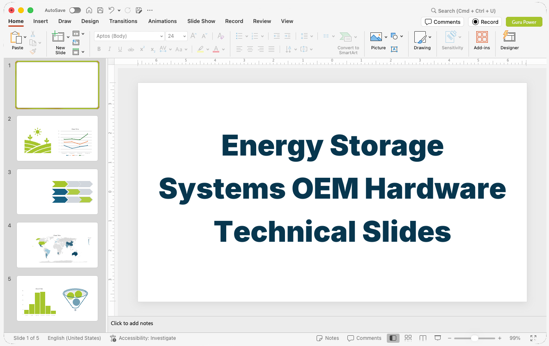Click the Decrease Indent icon
The height and width of the screenshot is (346, 549).
coord(277,36)
